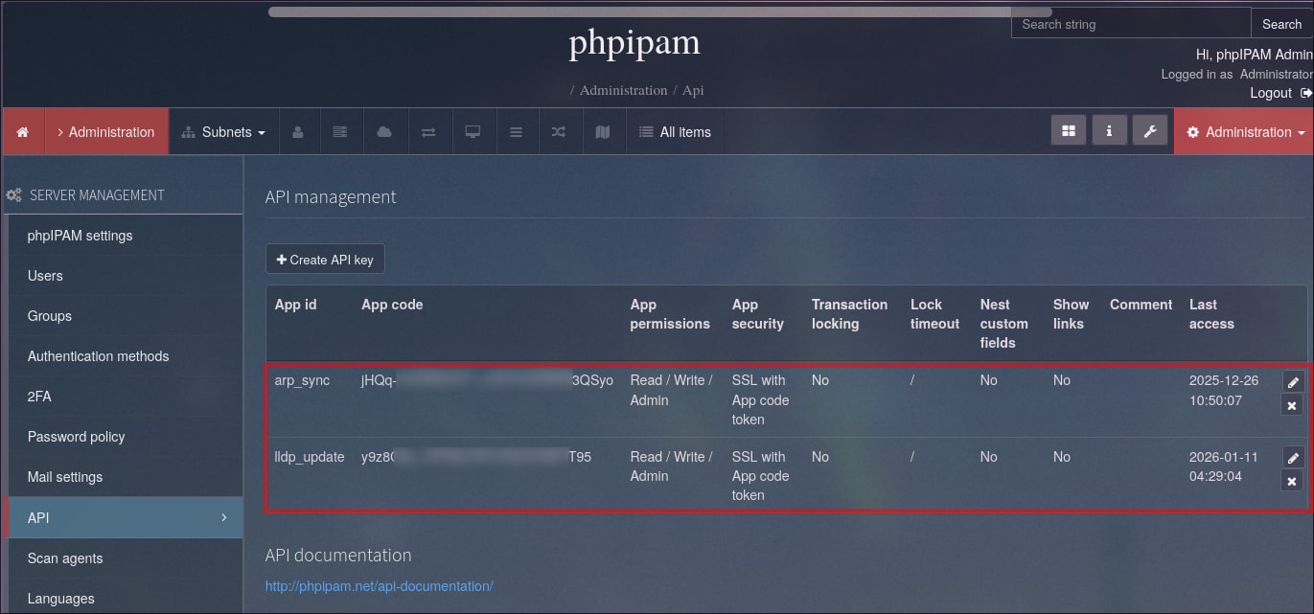
Task: Click the Create API key button
Action: pyautogui.click(x=325, y=260)
